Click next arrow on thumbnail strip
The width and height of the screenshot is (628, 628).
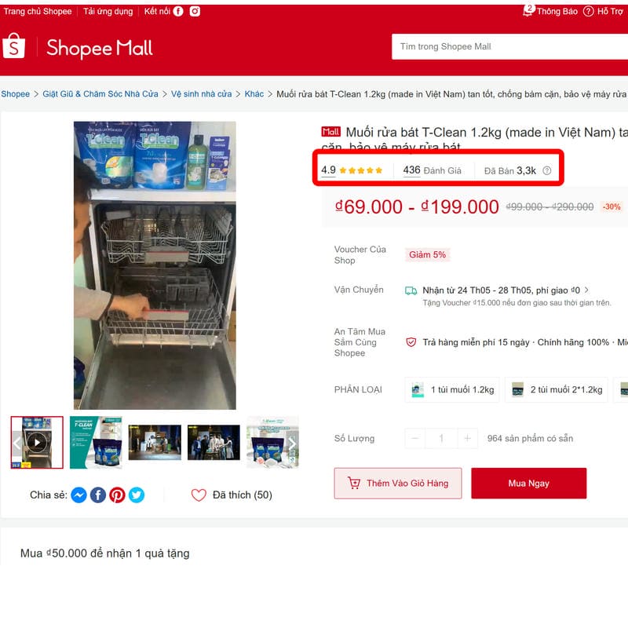[x=292, y=444]
